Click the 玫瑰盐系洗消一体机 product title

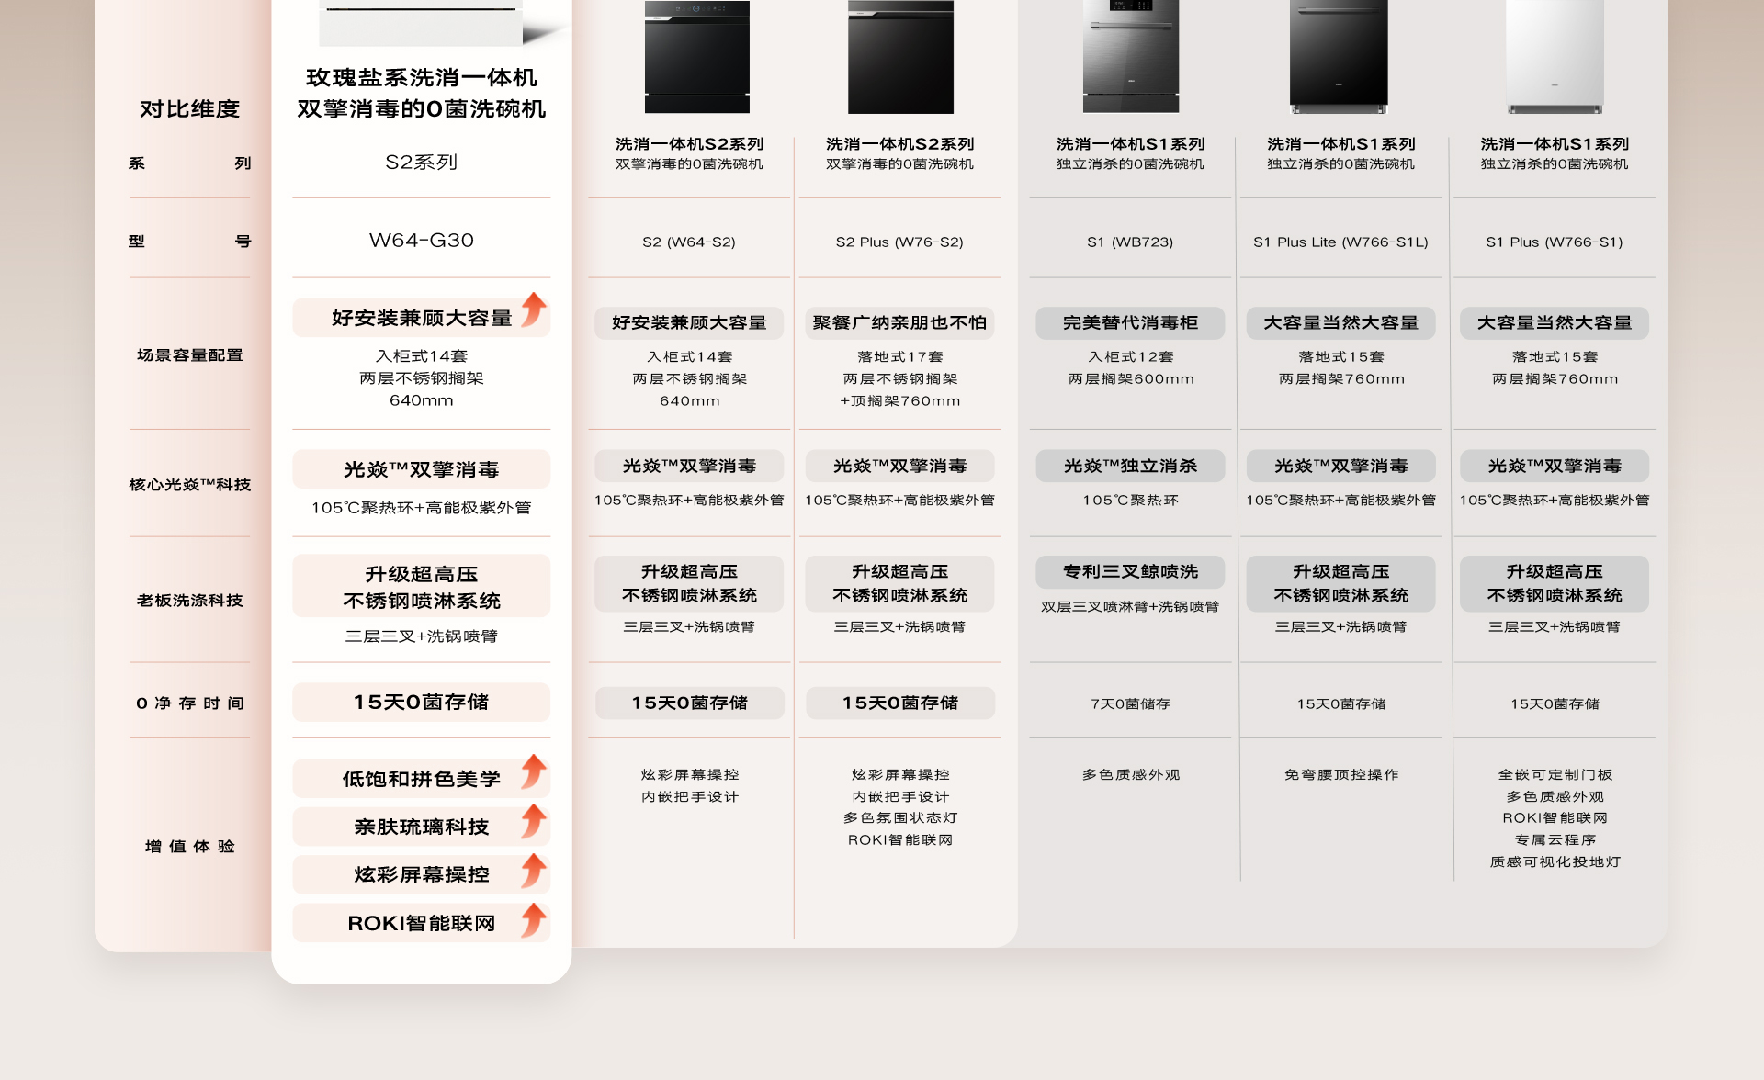point(421,78)
